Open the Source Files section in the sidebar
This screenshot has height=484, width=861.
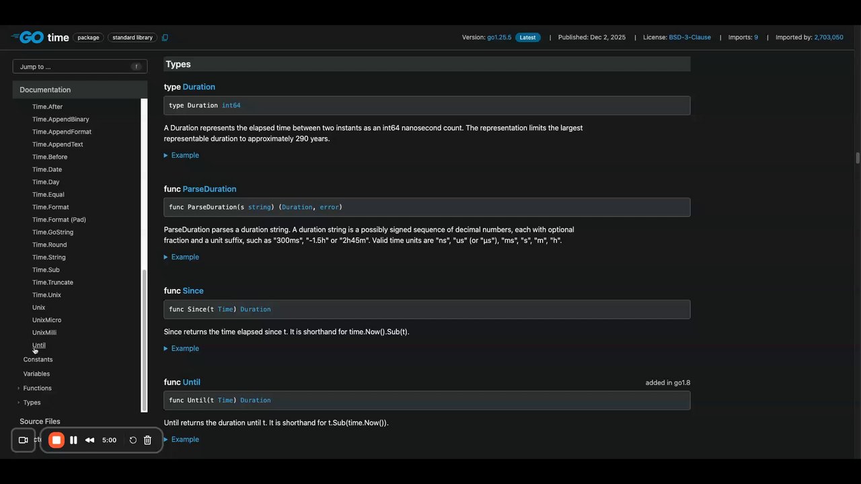pos(40,421)
